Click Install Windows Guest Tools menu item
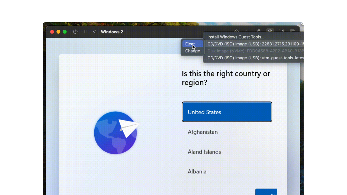This screenshot has height=195, width=347. pos(236,37)
